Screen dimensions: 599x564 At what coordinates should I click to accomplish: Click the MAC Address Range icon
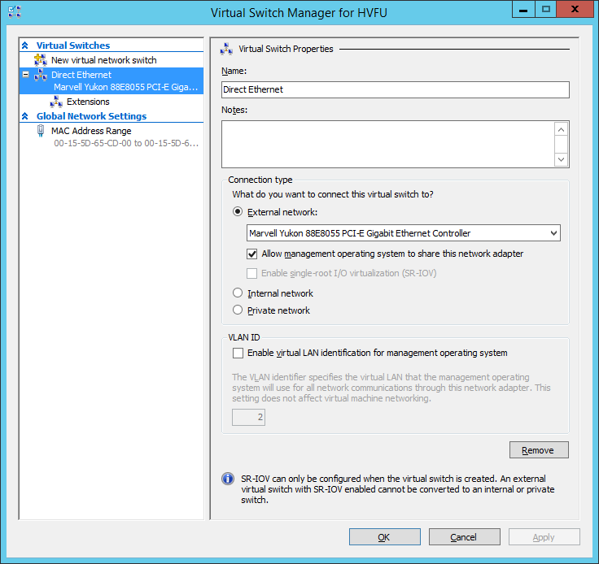pyautogui.click(x=41, y=131)
